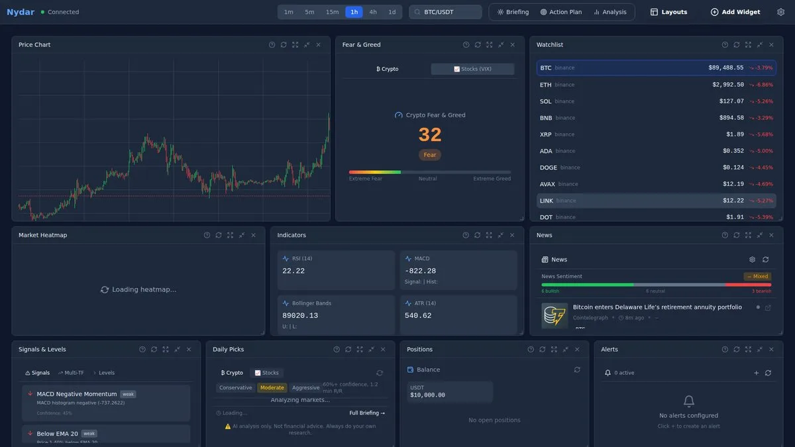Image resolution: width=795 pixels, height=447 pixels.
Task: Maximize the Alerts widget
Action: click(x=748, y=350)
